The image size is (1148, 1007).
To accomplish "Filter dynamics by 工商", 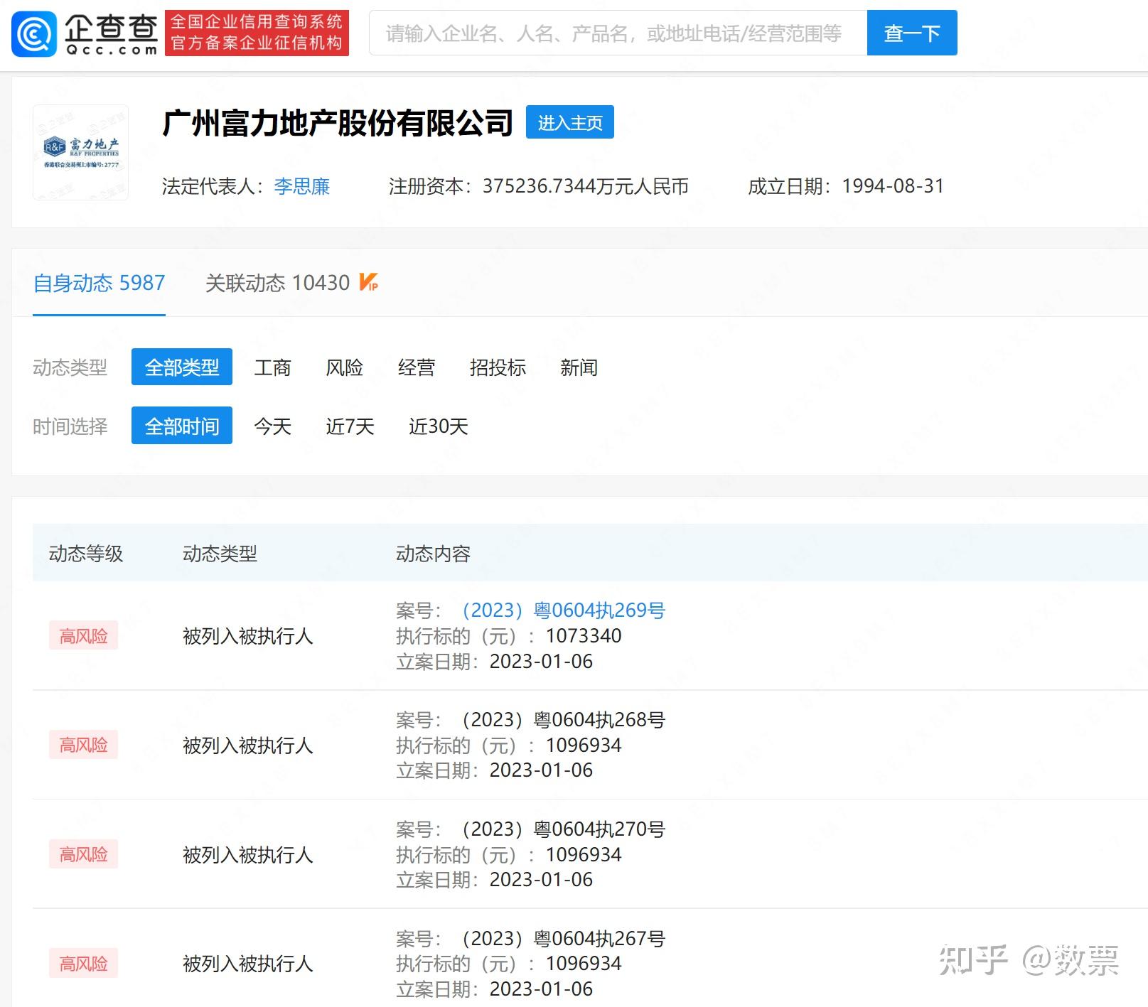I will pyautogui.click(x=273, y=367).
